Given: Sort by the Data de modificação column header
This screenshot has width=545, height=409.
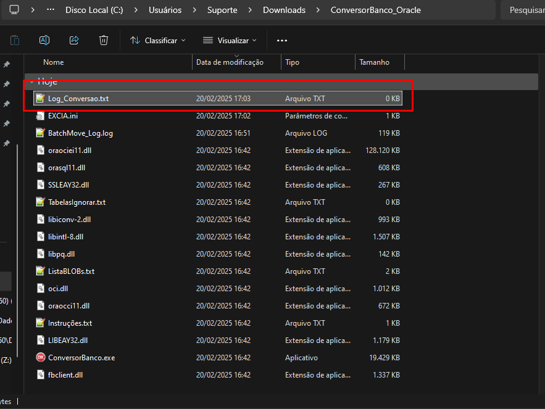Looking at the screenshot, I should click(x=230, y=62).
